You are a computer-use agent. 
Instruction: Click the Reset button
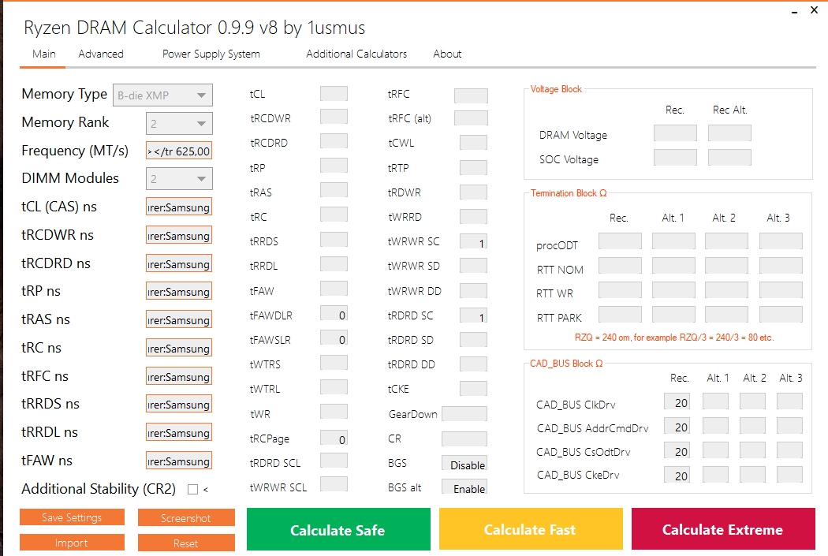186,543
